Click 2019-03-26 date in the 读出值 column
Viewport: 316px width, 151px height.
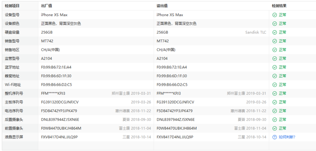tap(256, 102)
